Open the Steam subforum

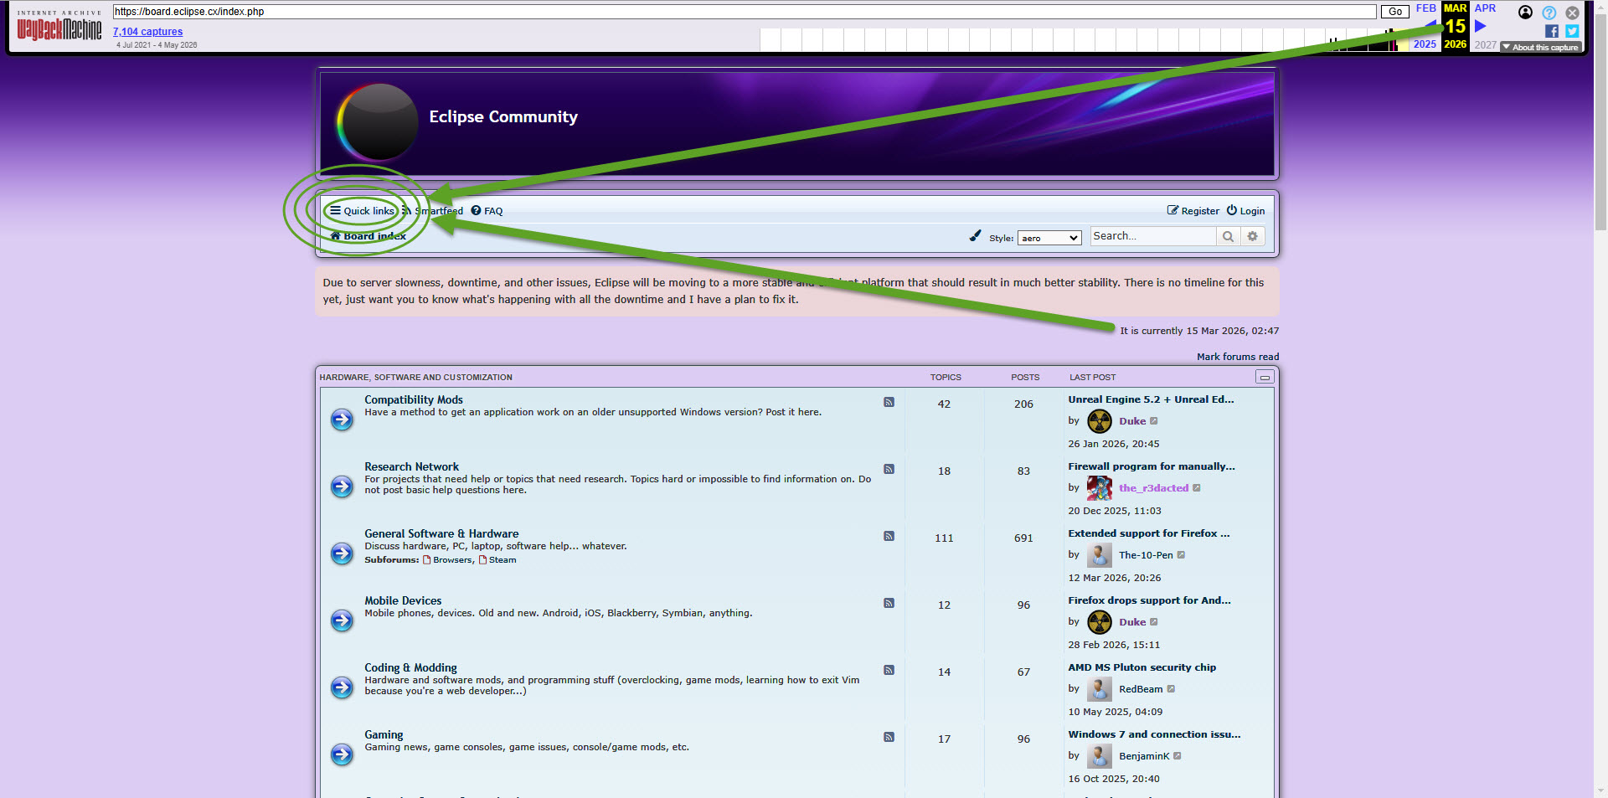click(x=497, y=560)
